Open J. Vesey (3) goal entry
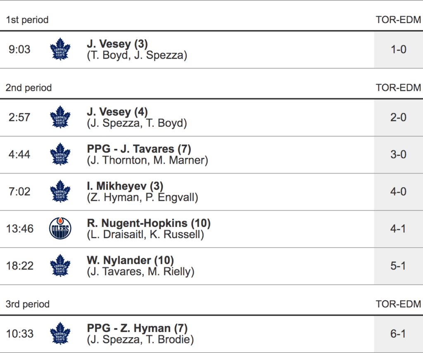This screenshot has height=353, width=423. pyautogui.click(x=117, y=44)
